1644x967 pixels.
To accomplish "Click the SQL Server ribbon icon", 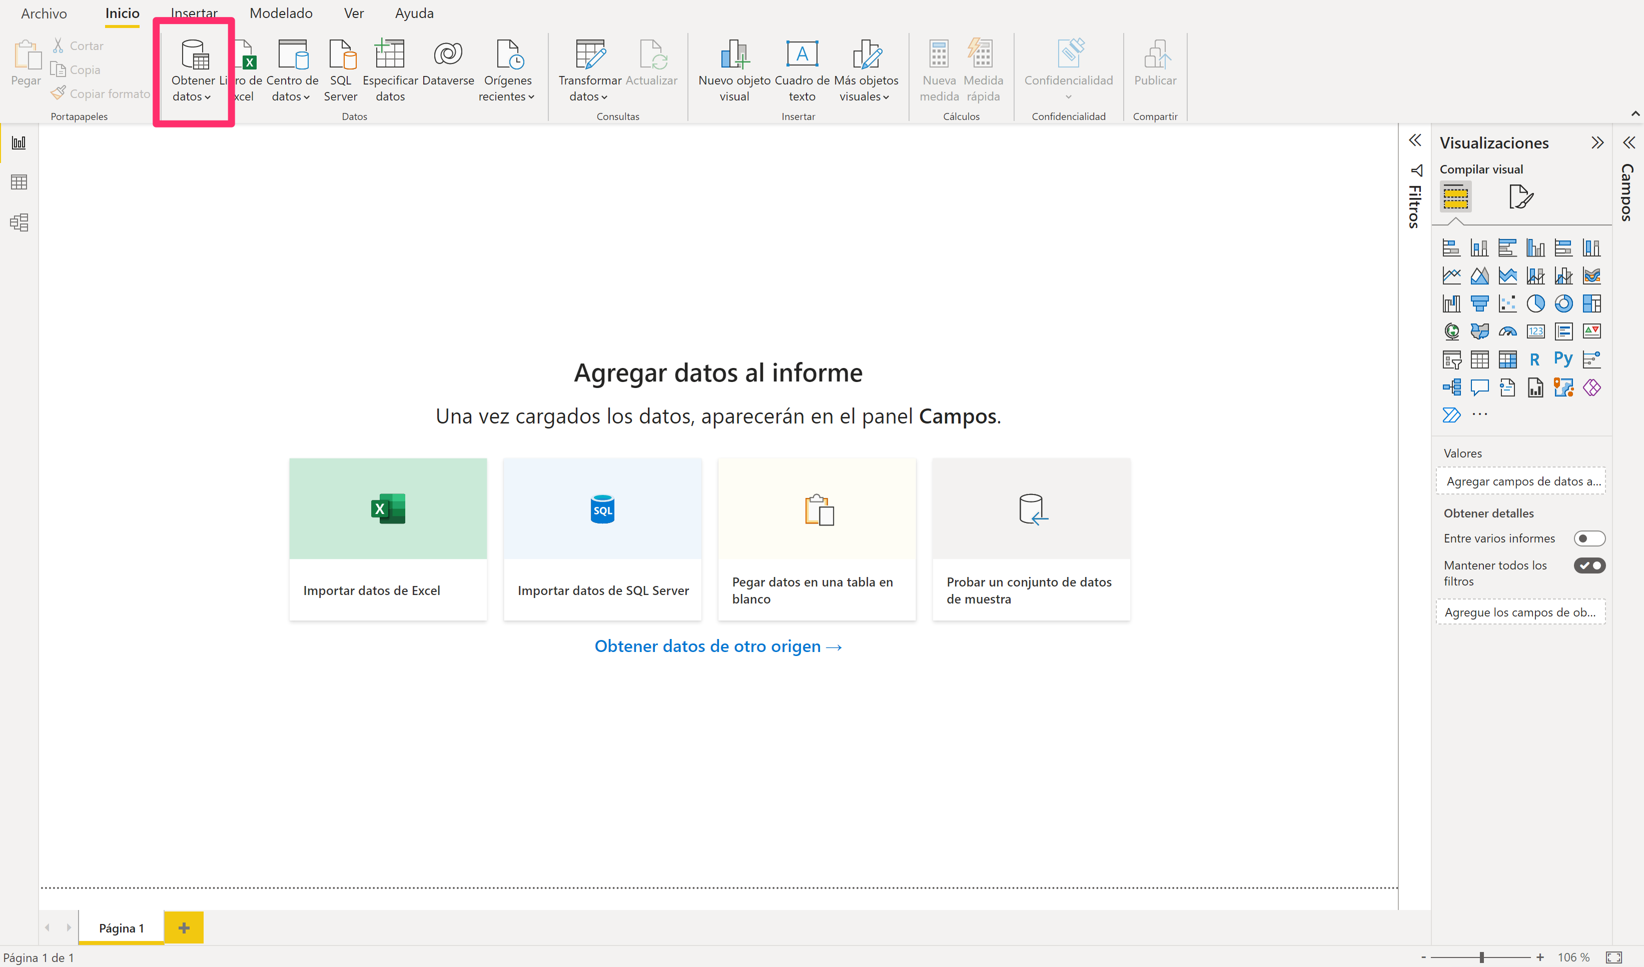I will (341, 70).
